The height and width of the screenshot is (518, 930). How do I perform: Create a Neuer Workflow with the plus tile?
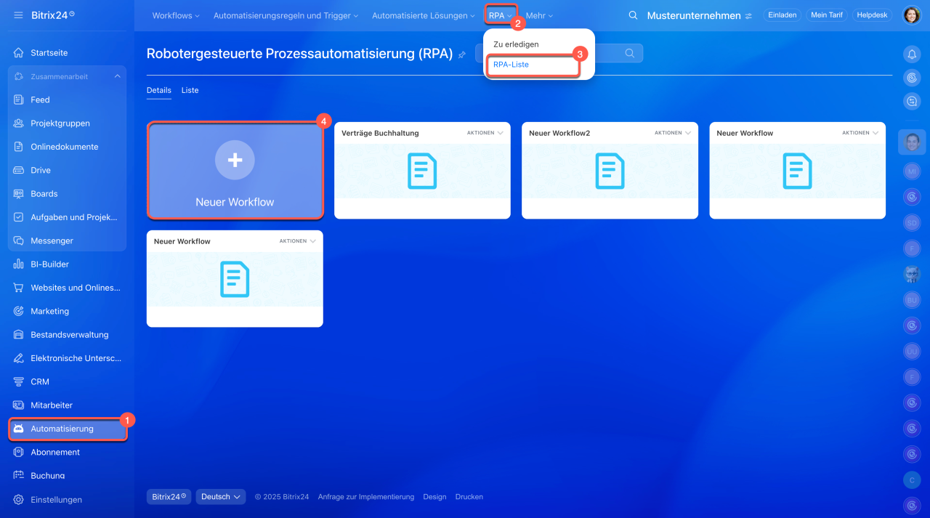(x=235, y=170)
